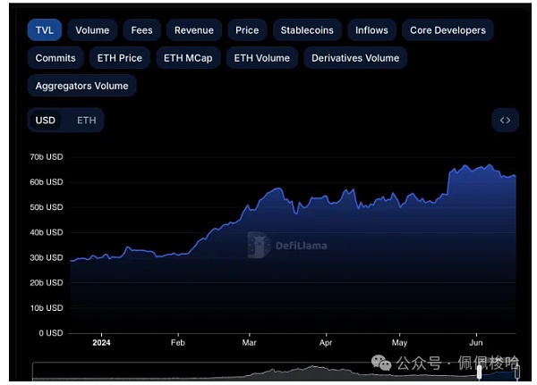Open the embed code icon button
This screenshot has width=537, height=385.
click(505, 121)
